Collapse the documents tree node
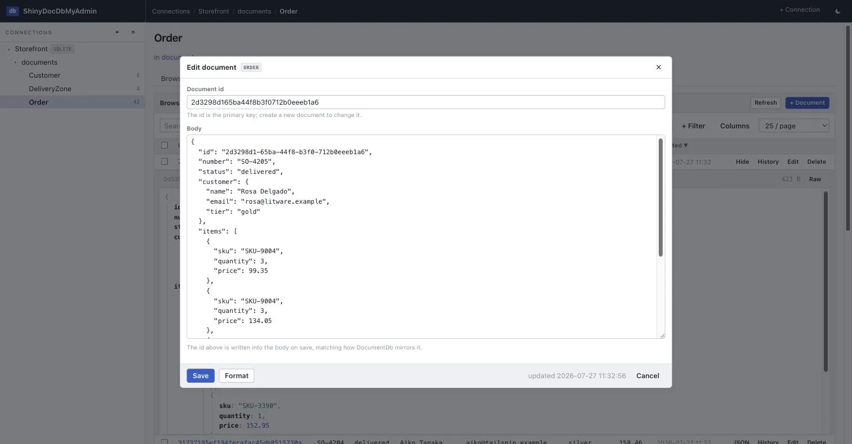The height and width of the screenshot is (444, 852). tap(15, 62)
